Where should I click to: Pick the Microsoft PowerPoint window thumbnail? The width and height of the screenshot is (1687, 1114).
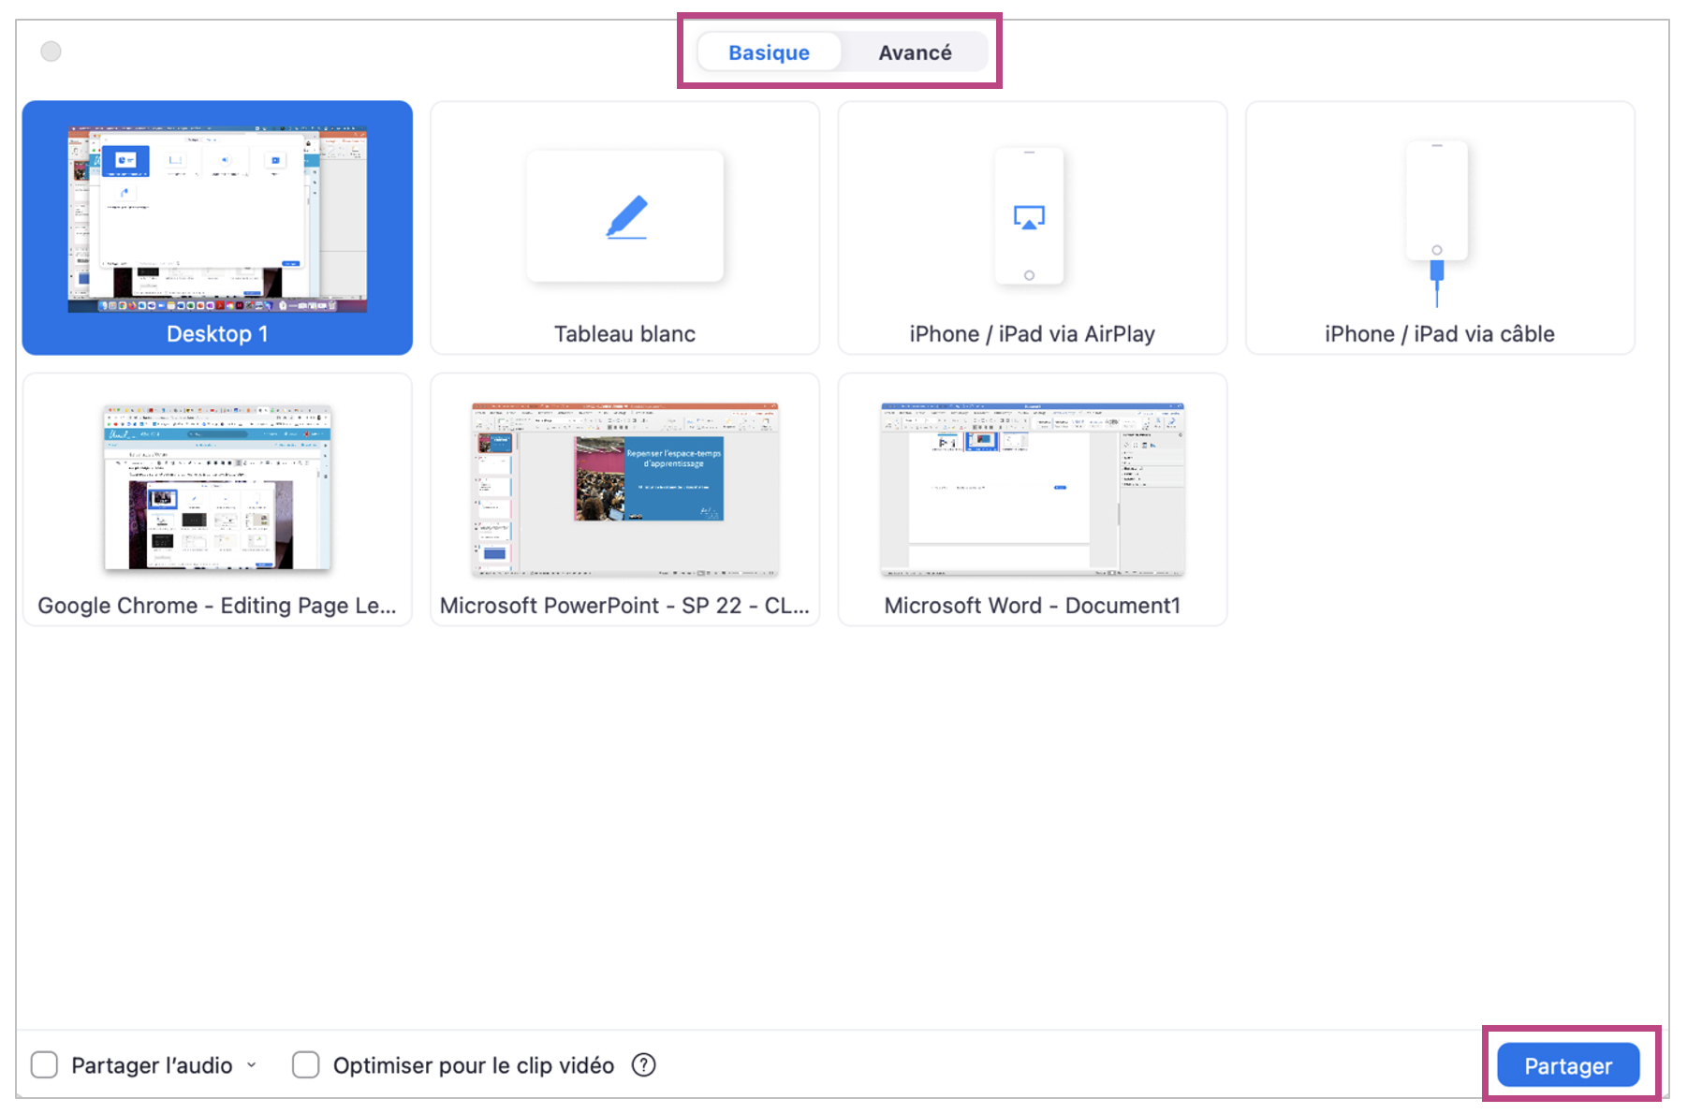pyautogui.click(x=624, y=489)
